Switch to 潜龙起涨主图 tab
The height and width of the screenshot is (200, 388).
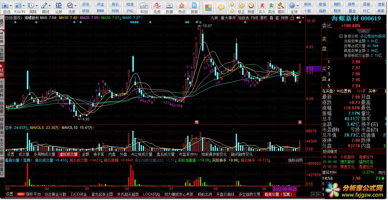[x=102, y=194]
